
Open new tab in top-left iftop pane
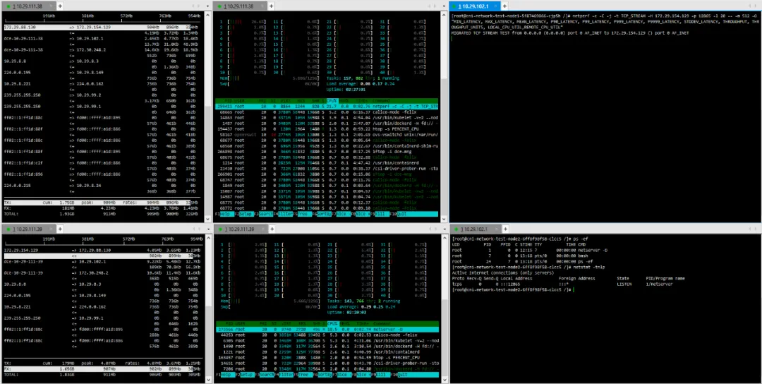coord(60,6)
